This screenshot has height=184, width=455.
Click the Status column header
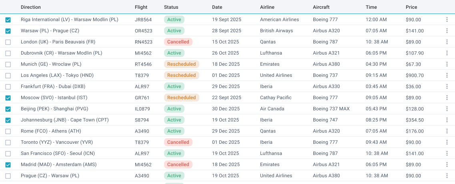[171, 7]
